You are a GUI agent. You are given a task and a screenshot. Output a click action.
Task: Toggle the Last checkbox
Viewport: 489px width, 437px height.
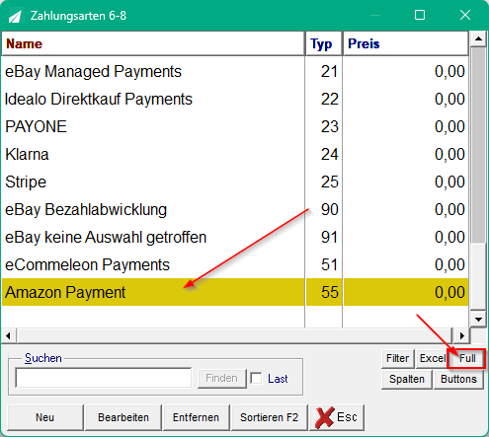(256, 378)
